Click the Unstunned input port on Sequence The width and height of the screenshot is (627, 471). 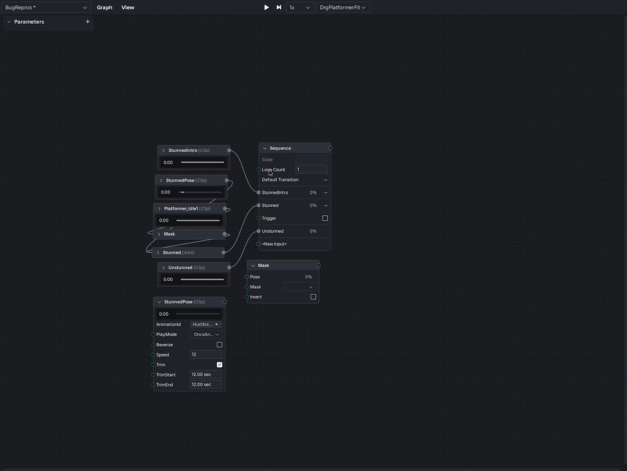259,231
